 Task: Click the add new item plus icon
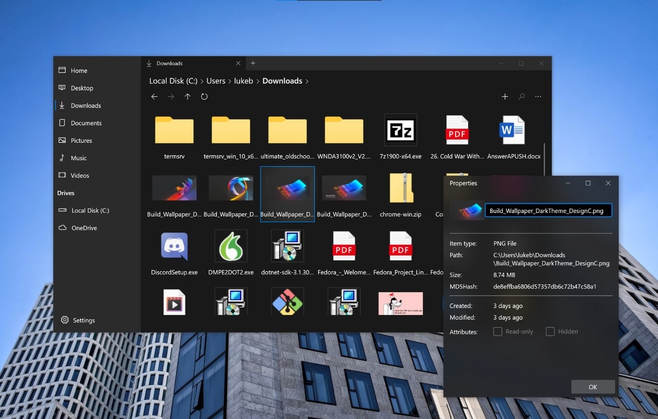click(505, 97)
